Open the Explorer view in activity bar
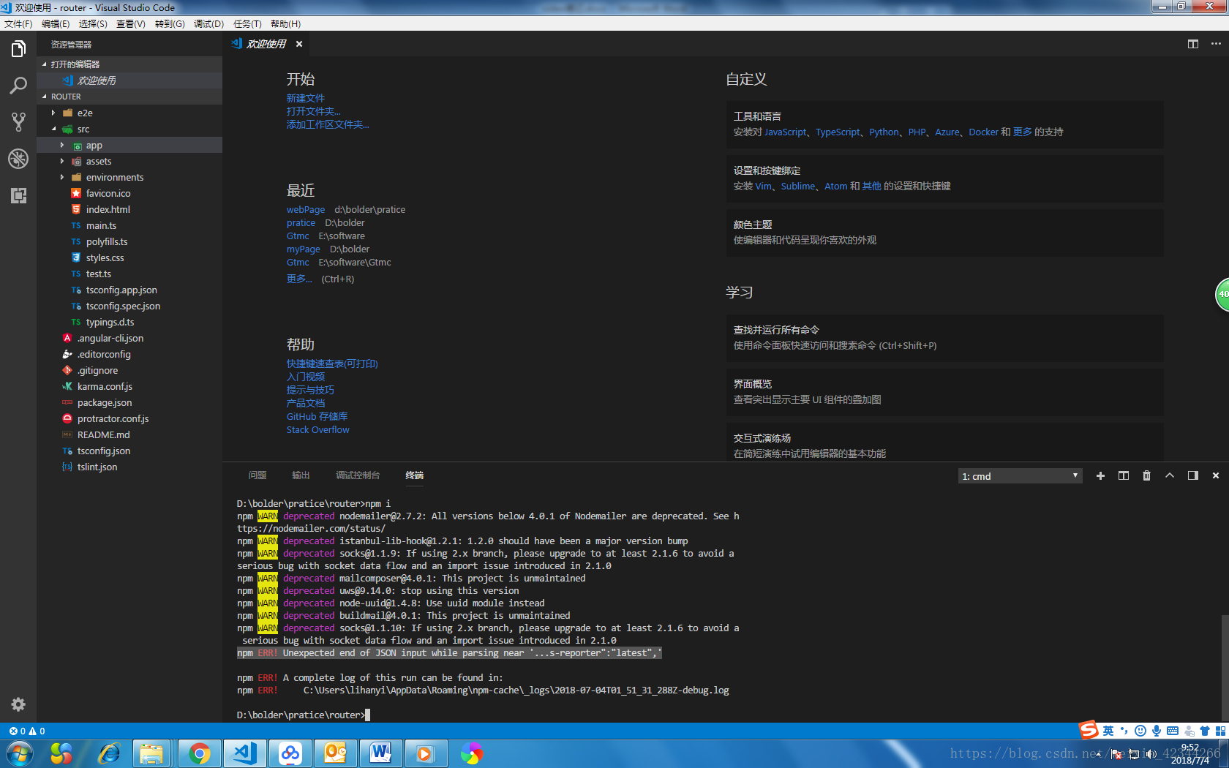 (18, 49)
